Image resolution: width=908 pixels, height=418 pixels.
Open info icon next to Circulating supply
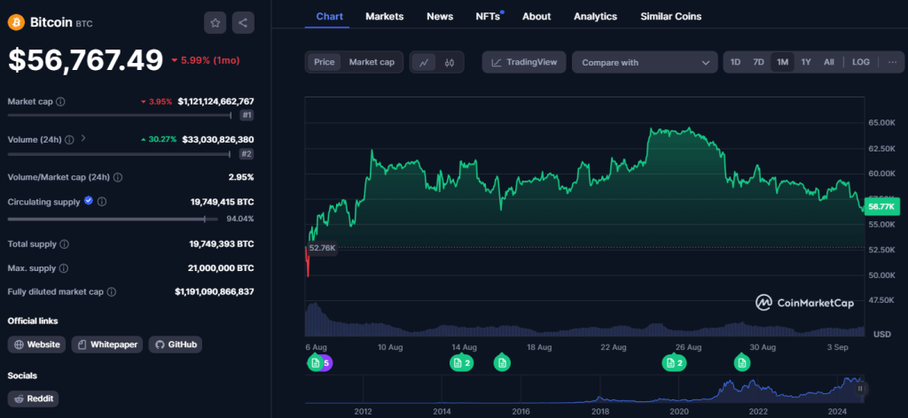(x=101, y=202)
